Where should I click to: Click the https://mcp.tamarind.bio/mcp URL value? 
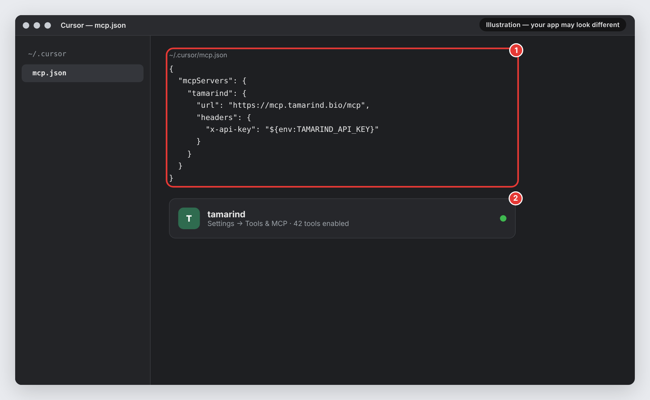297,105
